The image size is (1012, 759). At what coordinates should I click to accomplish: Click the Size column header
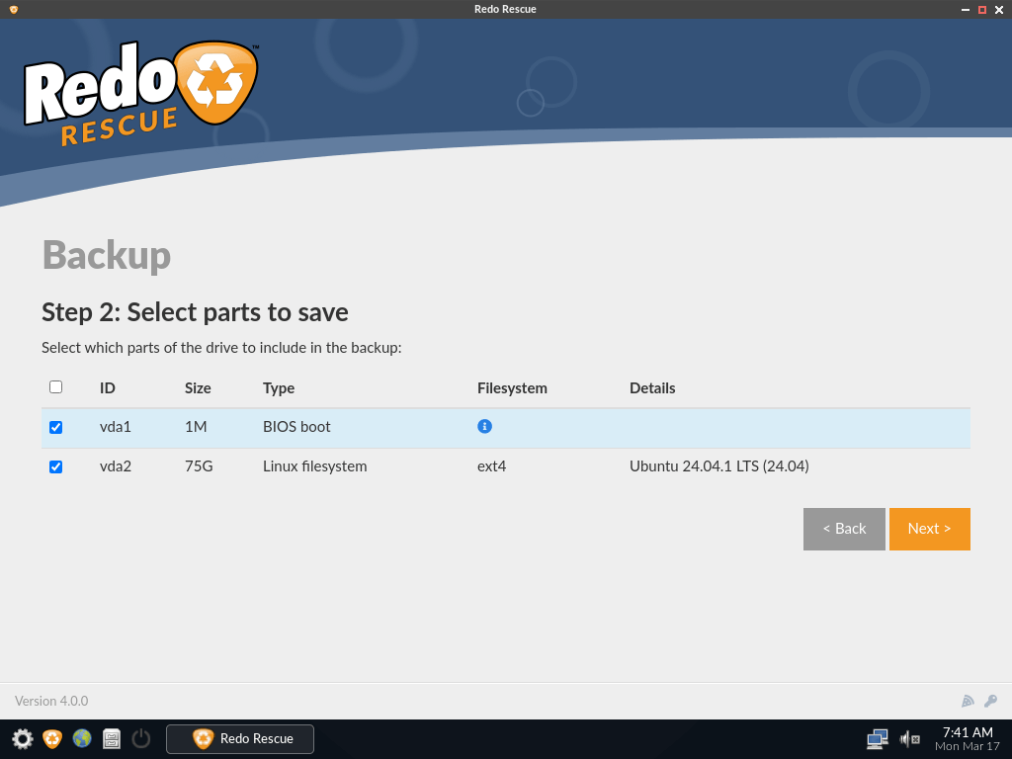point(198,387)
